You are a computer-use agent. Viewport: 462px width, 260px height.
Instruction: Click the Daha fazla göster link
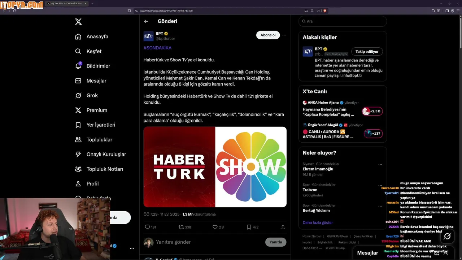[318, 222]
